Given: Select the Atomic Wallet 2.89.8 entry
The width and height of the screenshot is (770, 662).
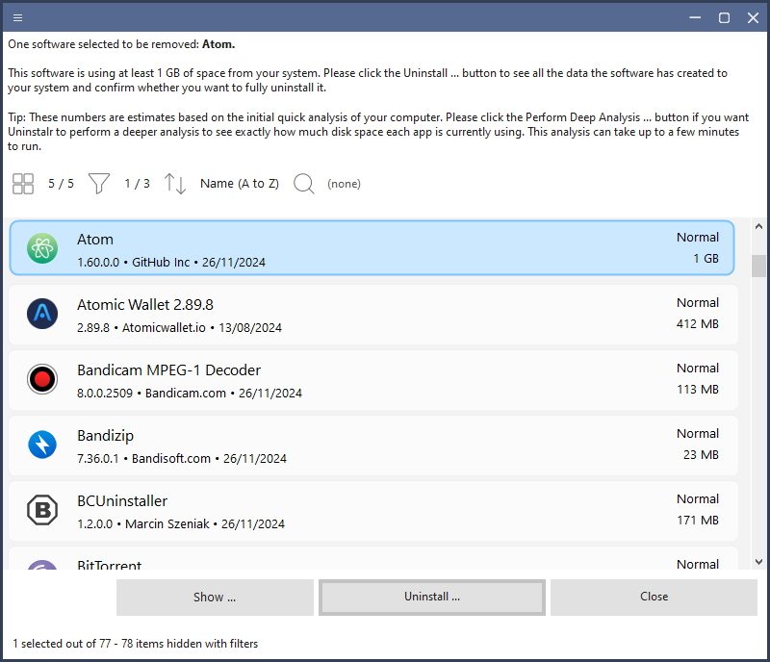Looking at the screenshot, I should click(x=373, y=314).
